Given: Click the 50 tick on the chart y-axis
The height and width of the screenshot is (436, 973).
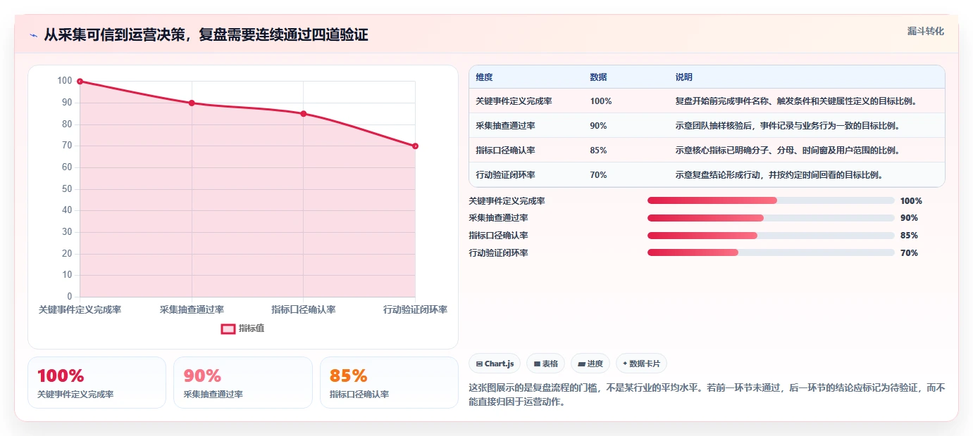Looking at the screenshot, I should tap(67, 189).
